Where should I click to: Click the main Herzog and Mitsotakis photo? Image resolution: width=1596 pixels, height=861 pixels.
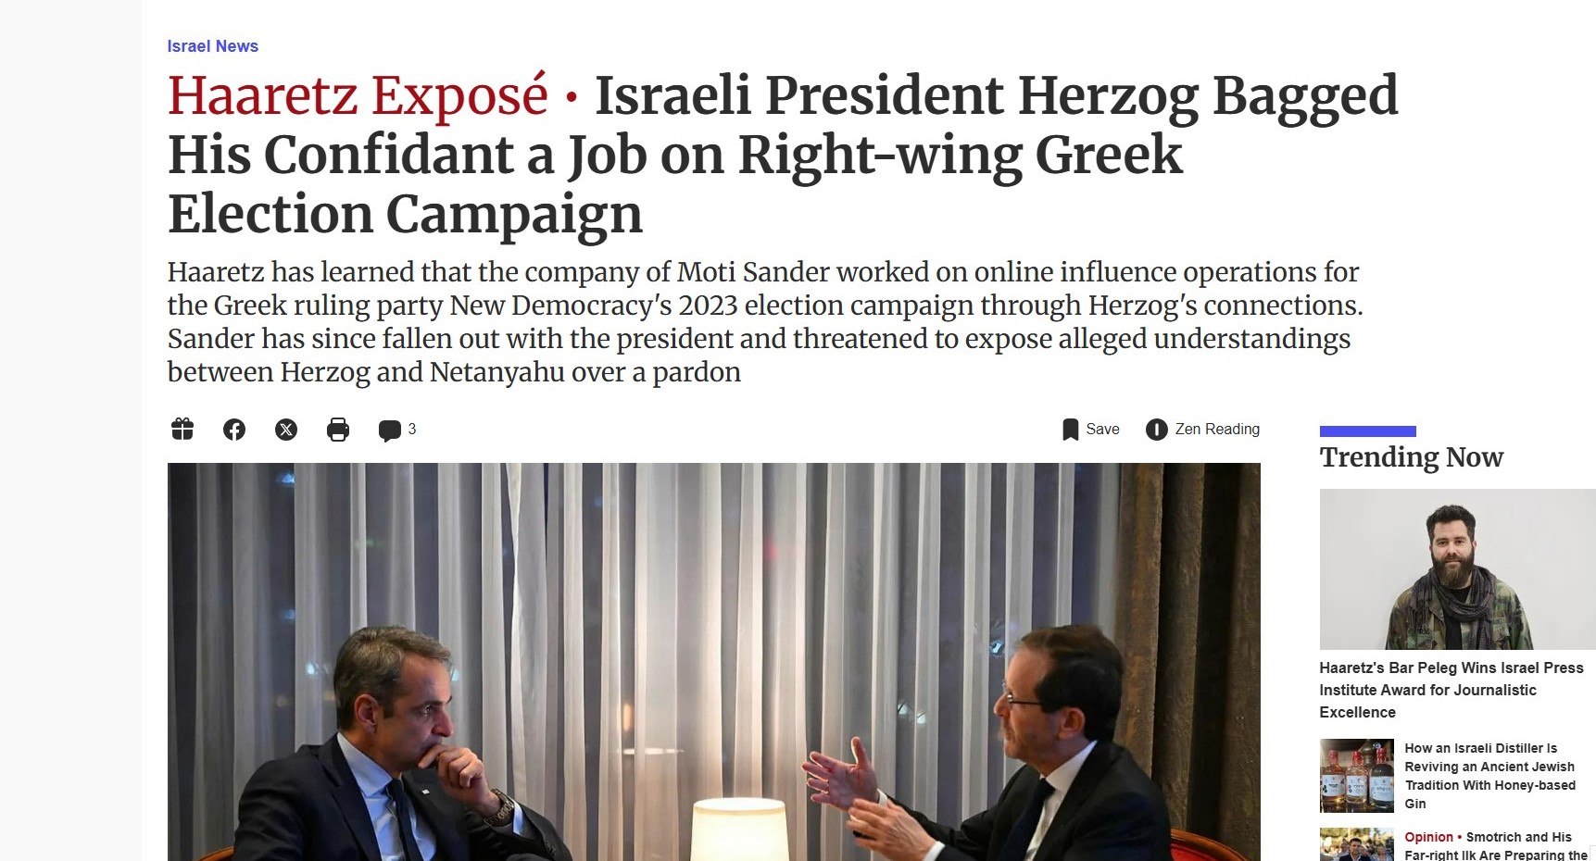click(713, 661)
